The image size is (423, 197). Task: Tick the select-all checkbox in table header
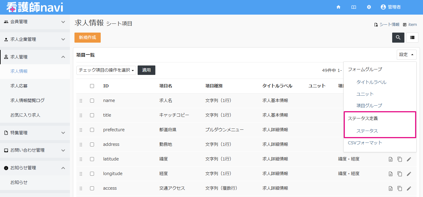[x=92, y=86]
